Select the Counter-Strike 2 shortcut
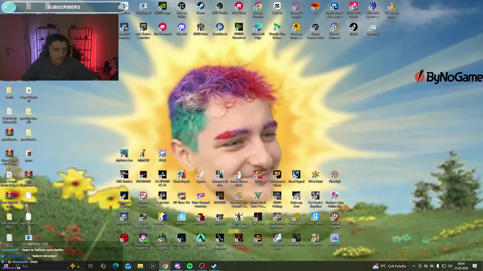Viewport: 483px width, 271px height. (x=162, y=221)
